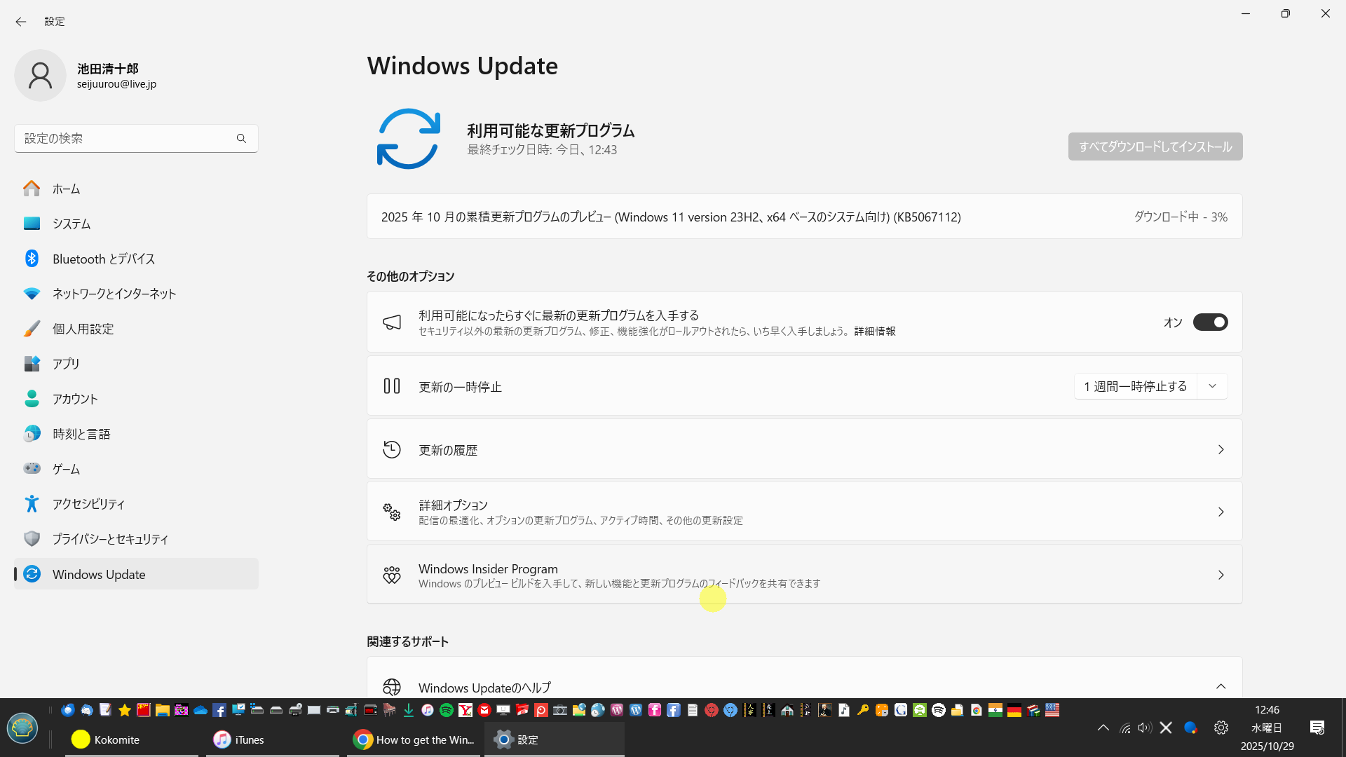Launch OneDrive cloud icon in quick launch
This screenshot has height=757, width=1346.
200,710
